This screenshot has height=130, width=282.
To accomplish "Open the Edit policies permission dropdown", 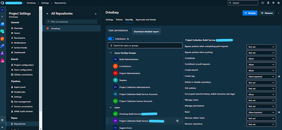I will (261, 89).
